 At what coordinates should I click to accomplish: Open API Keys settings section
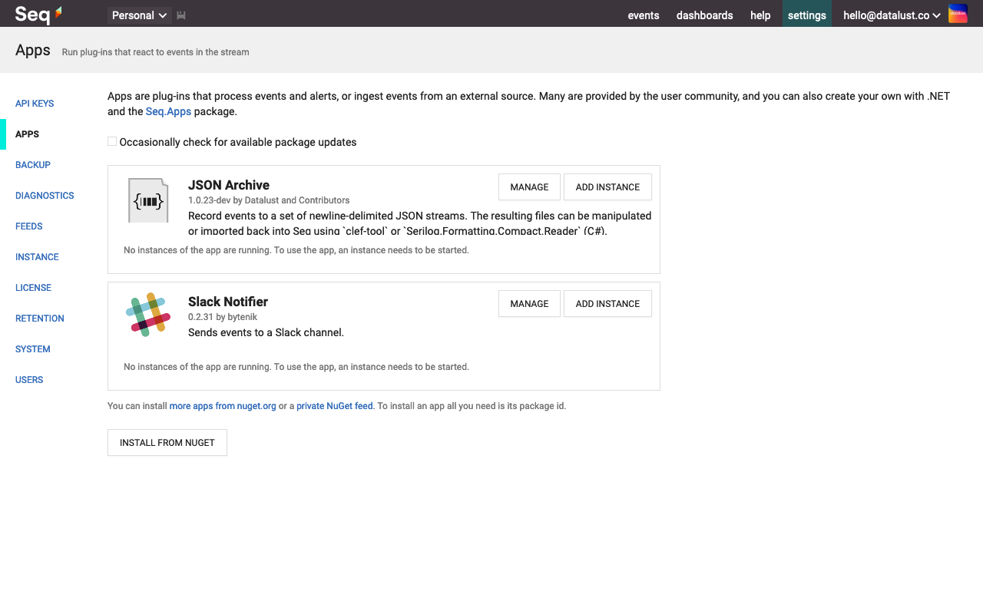click(35, 104)
